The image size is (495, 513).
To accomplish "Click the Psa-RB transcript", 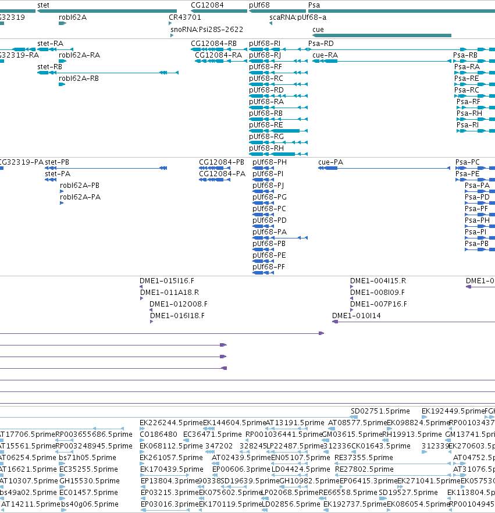I will pyautogui.click(x=474, y=61).
